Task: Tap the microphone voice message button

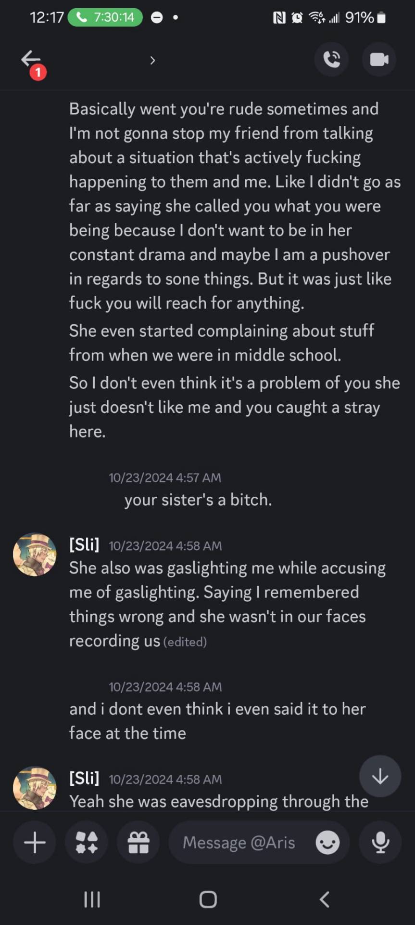Action: [x=380, y=843]
